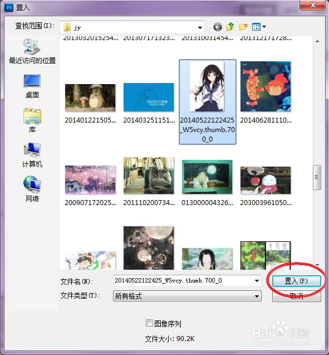
Task: Select flying characters thumbnail in bottom row
Action: [90, 260]
